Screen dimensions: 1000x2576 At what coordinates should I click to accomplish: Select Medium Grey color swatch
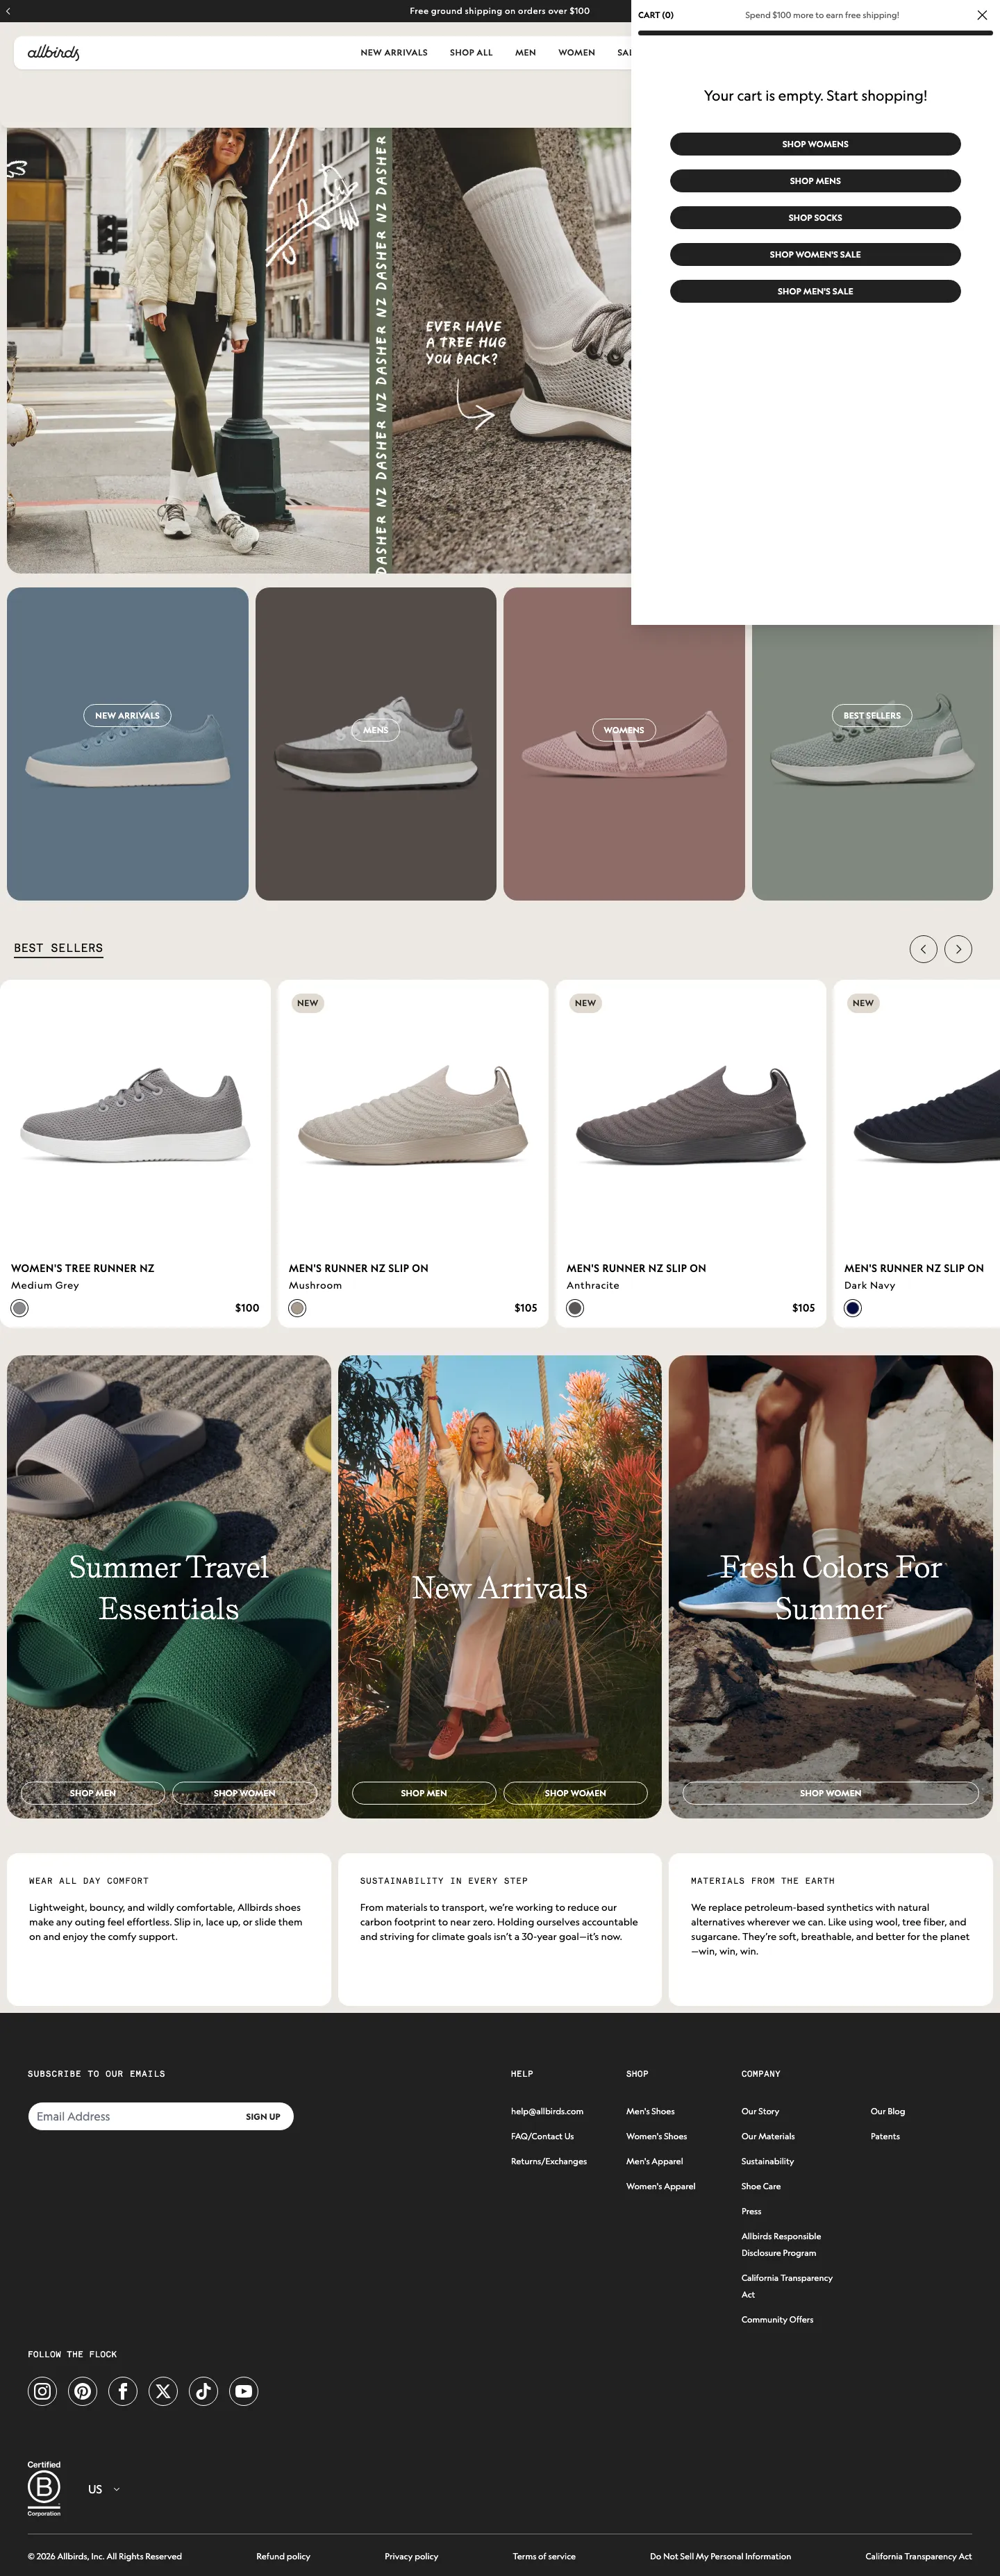click(x=20, y=1308)
